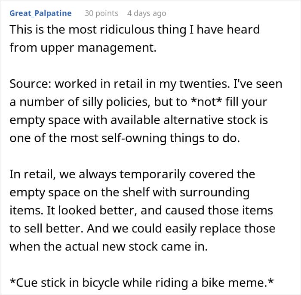Click the words 'from upper management.'

(83, 48)
